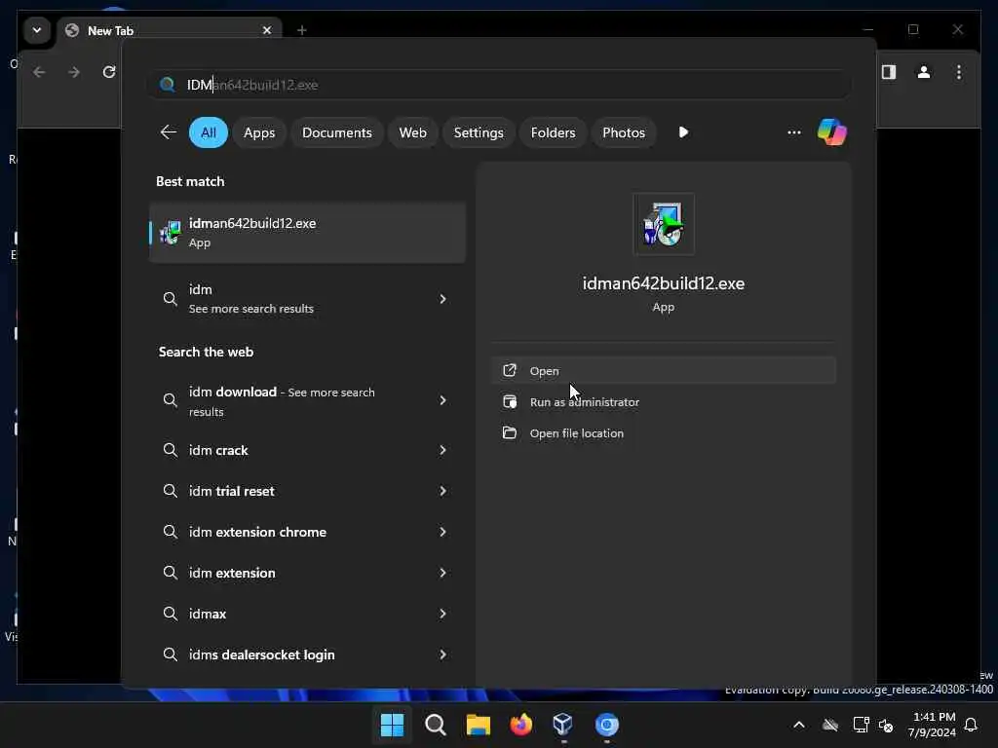
Task: Open File Explorer from taskbar
Action: [x=478, y=725]
